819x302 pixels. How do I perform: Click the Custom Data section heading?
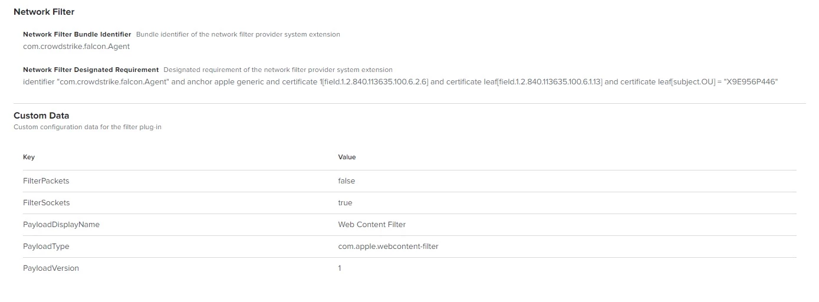(x=41, y=116)
